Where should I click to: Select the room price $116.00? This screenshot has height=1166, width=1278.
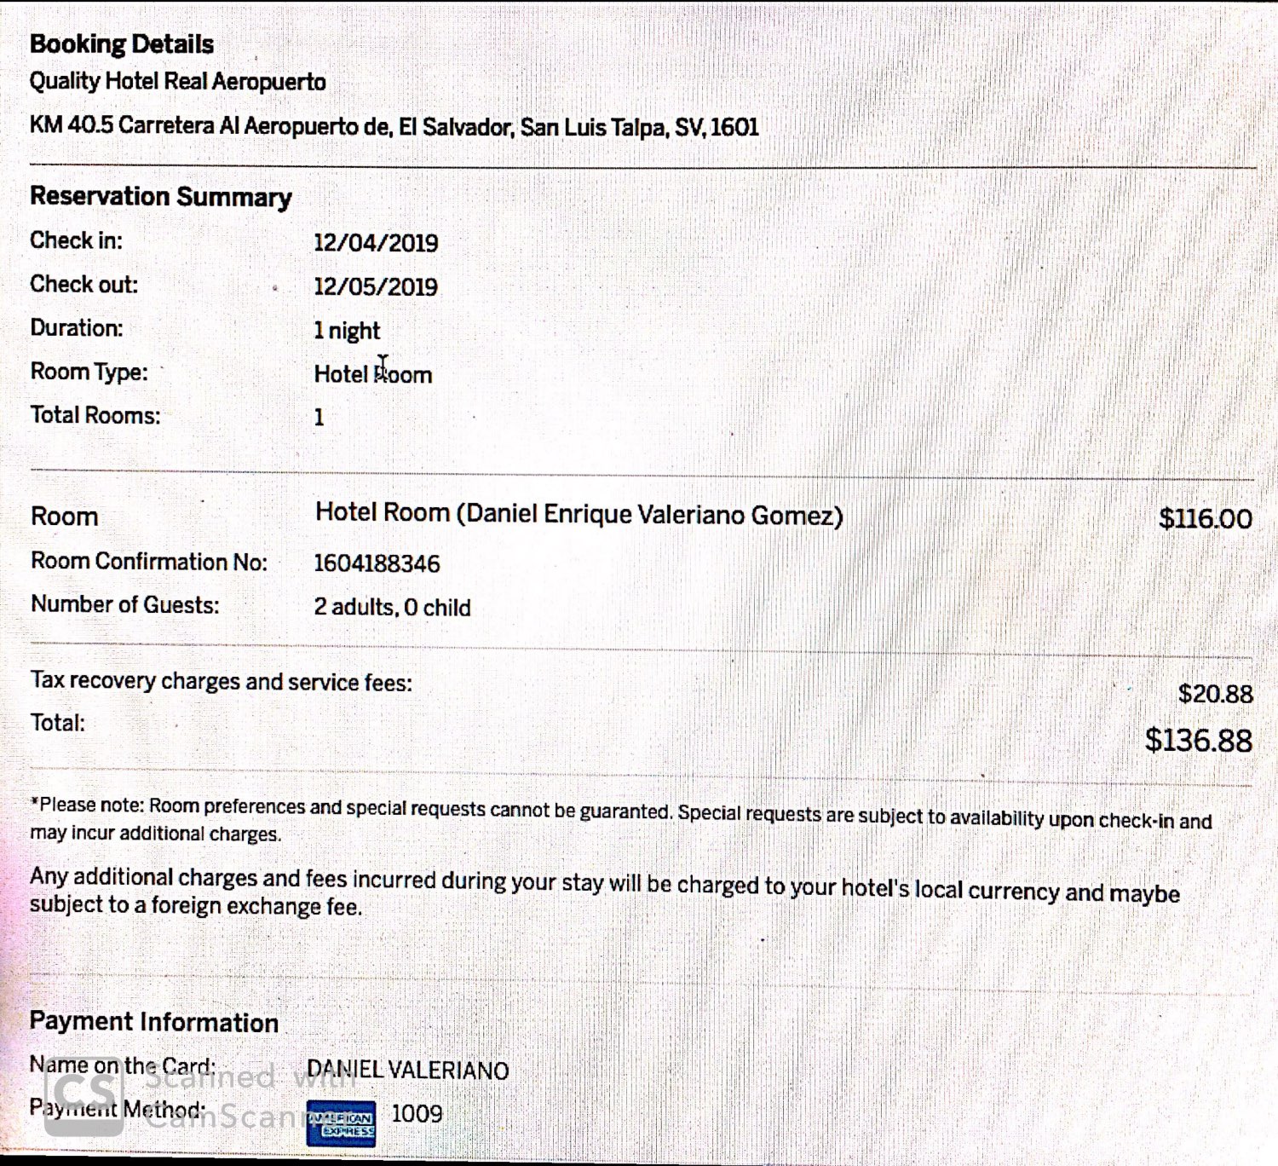(1206, 518)
